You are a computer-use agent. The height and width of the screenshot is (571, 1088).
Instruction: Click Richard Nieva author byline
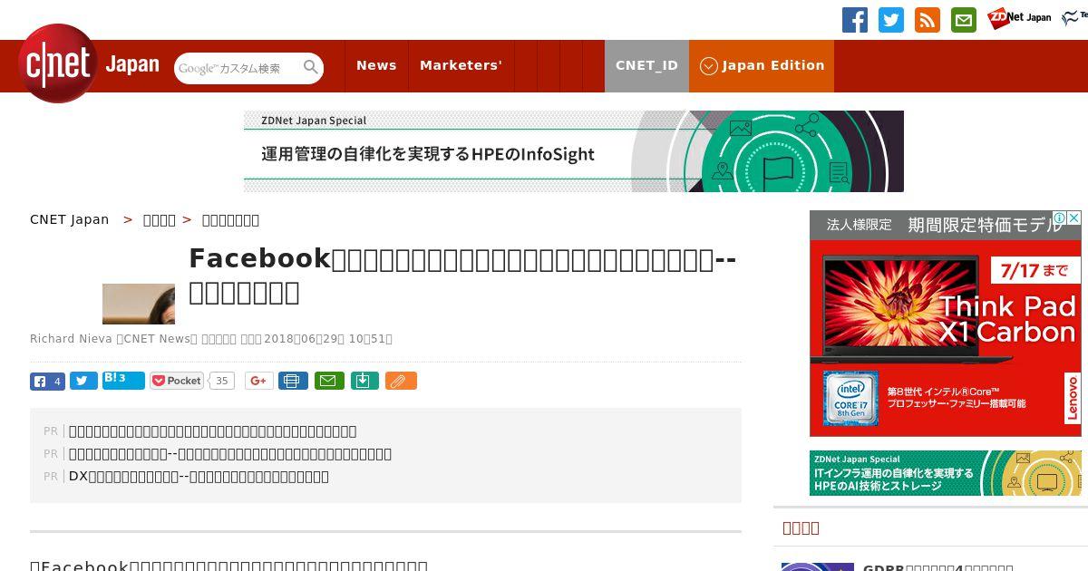pos(71,339)
